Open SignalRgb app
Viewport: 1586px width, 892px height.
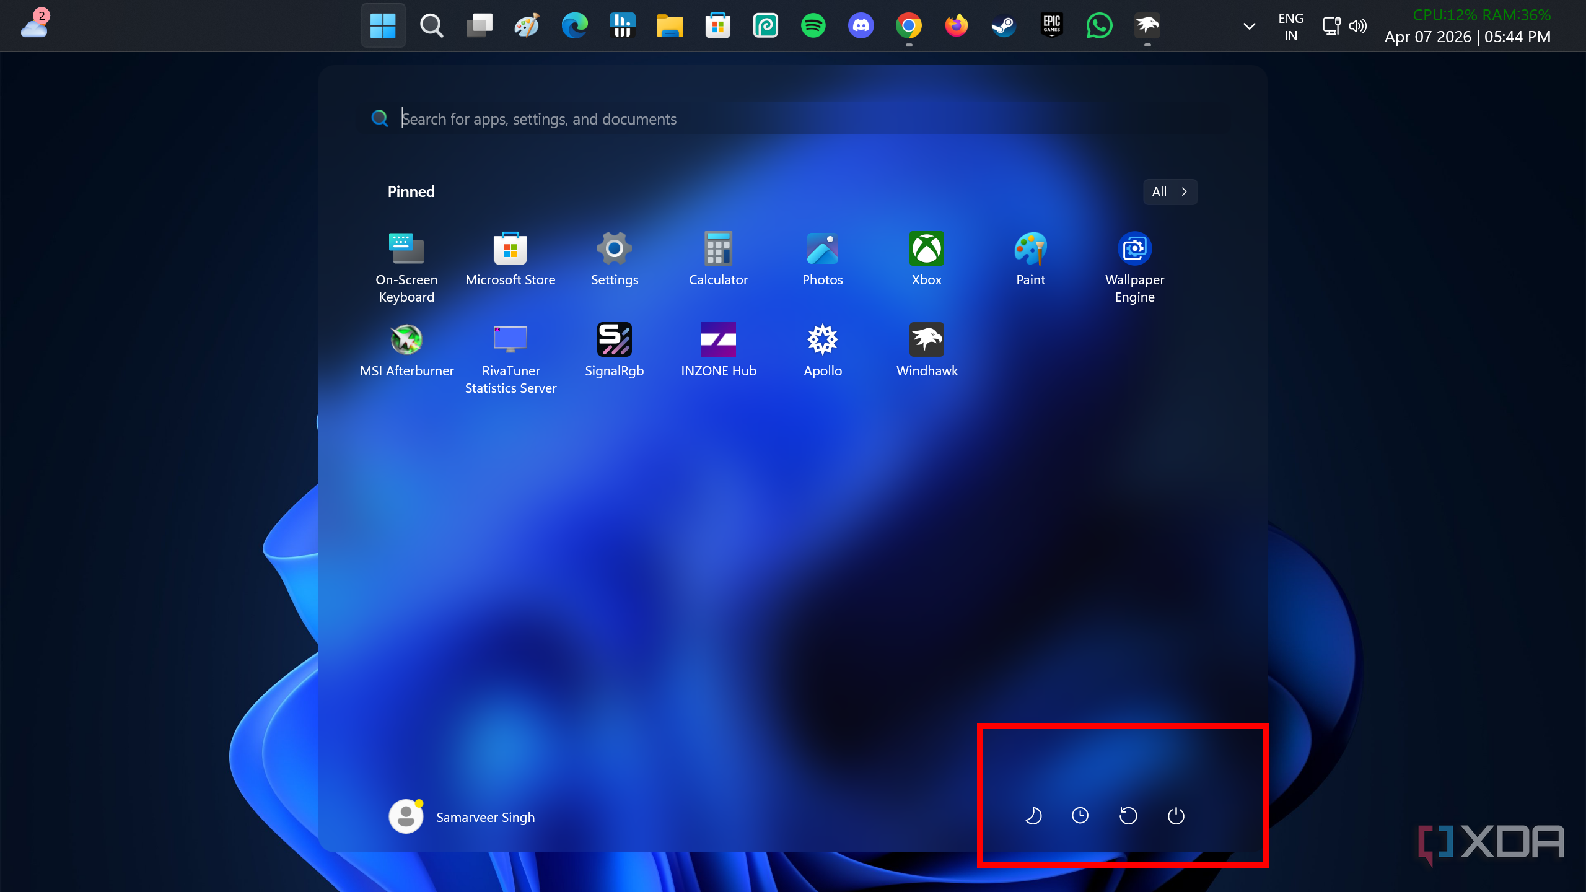pyautogui.click(x=615, y=351)
